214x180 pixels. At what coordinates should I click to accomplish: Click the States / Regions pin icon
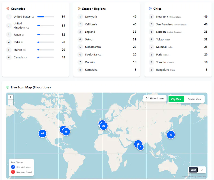[x=79, y=9]
